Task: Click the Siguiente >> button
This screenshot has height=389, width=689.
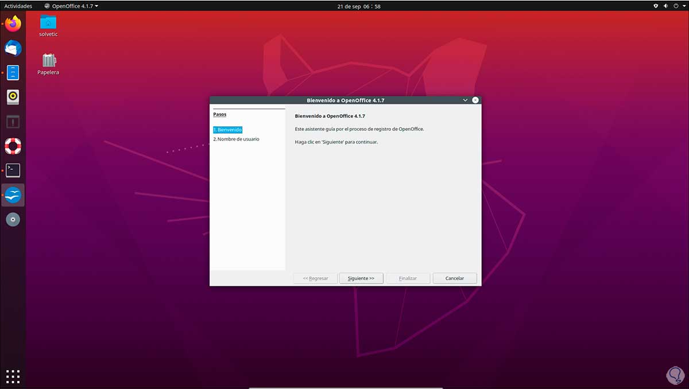Action: point(361,278)
